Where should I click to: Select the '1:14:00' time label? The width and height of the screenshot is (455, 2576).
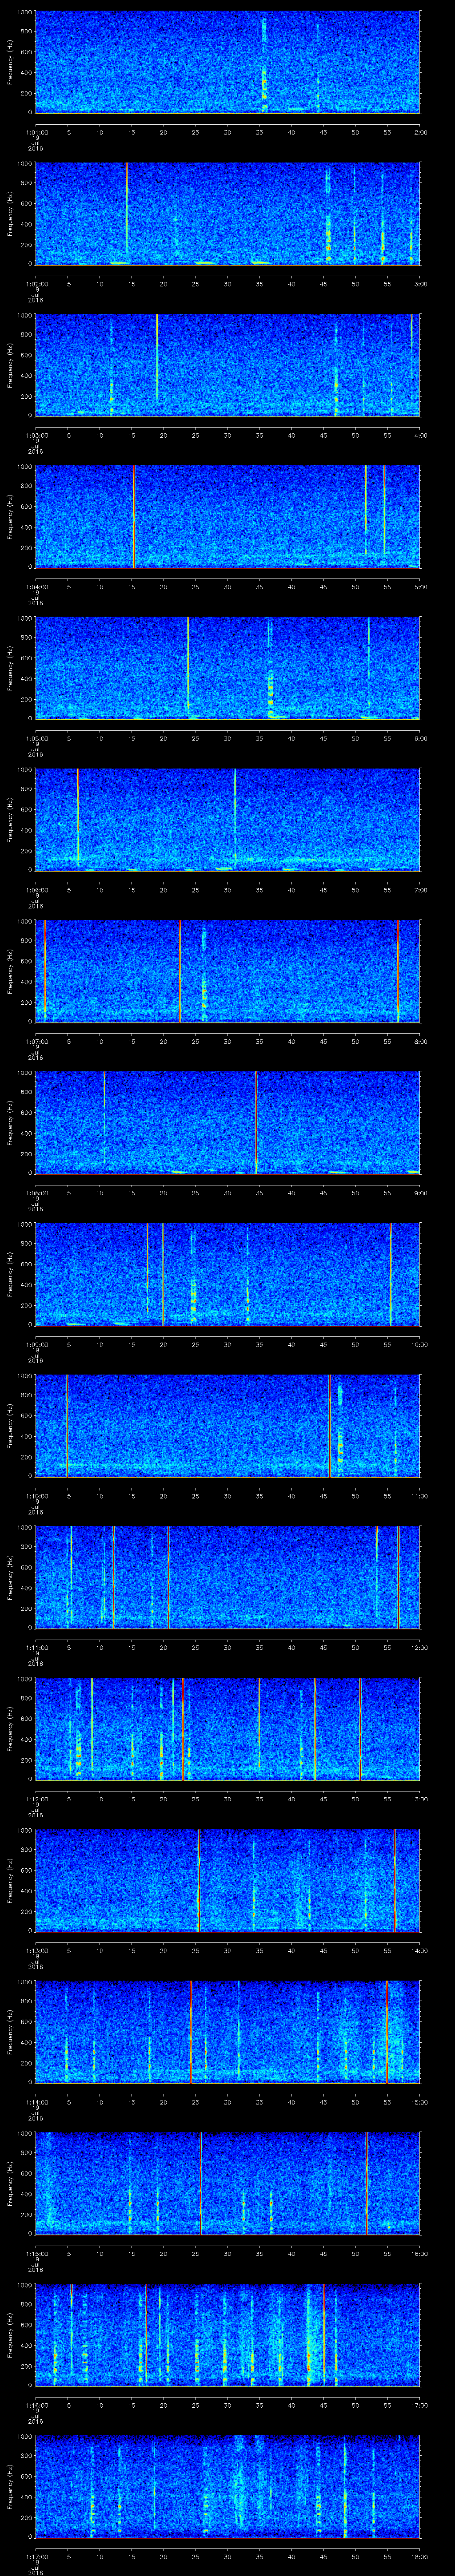pyautogui.click(x=36, y=2102)
